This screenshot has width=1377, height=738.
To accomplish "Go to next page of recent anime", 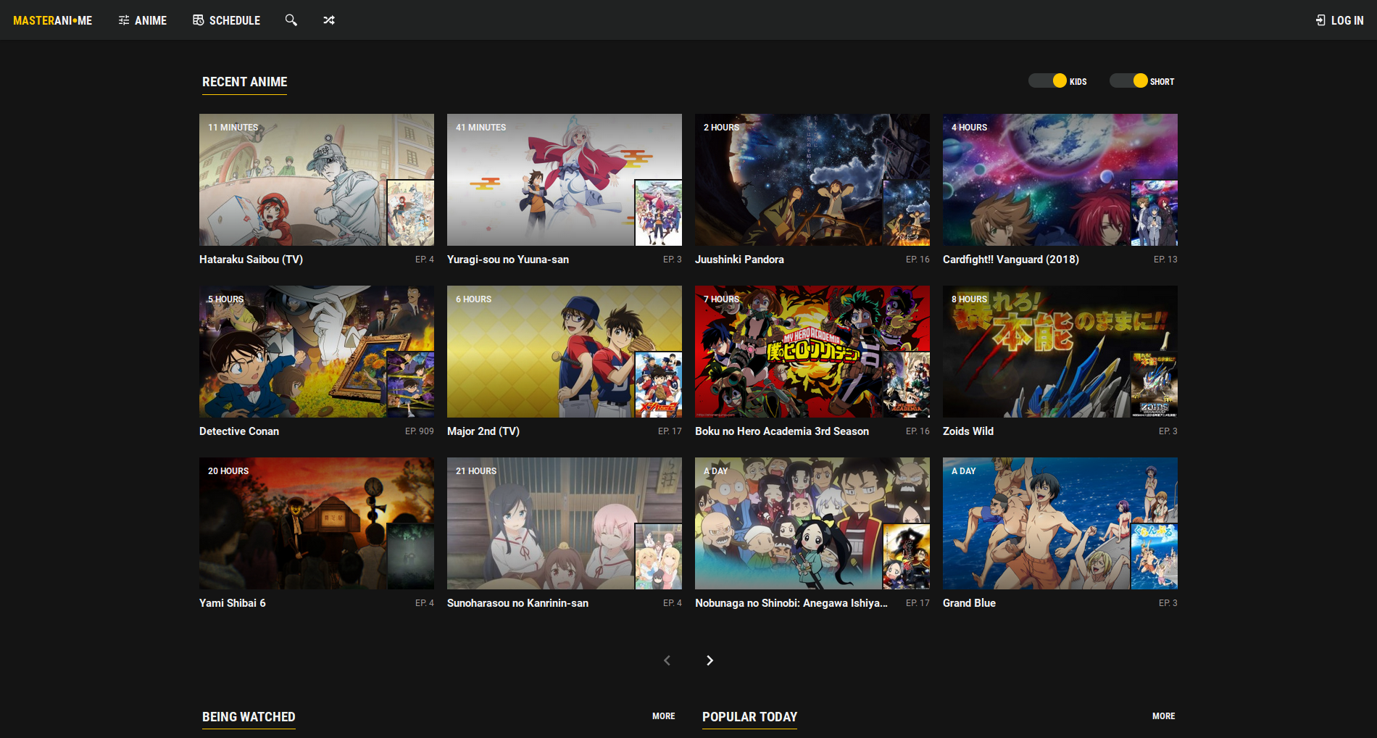I will 710,660.
